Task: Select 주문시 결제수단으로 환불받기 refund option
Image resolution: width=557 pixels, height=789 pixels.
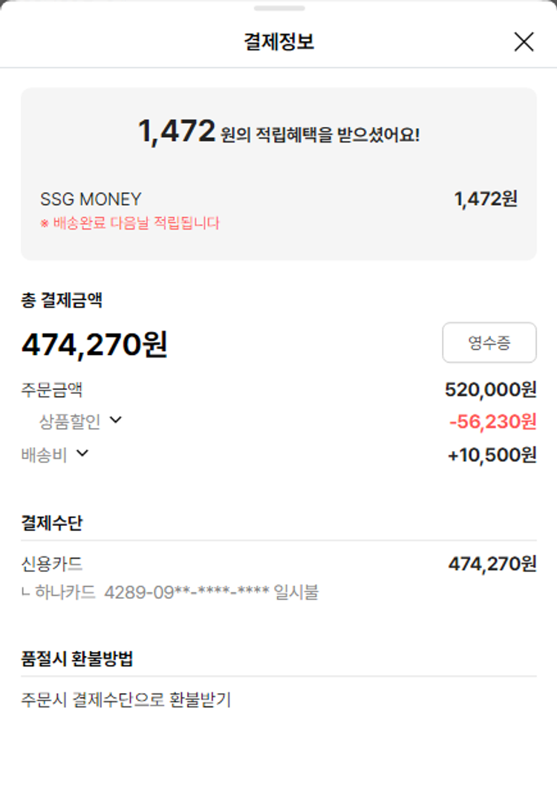Action: [x=126, y=700]
